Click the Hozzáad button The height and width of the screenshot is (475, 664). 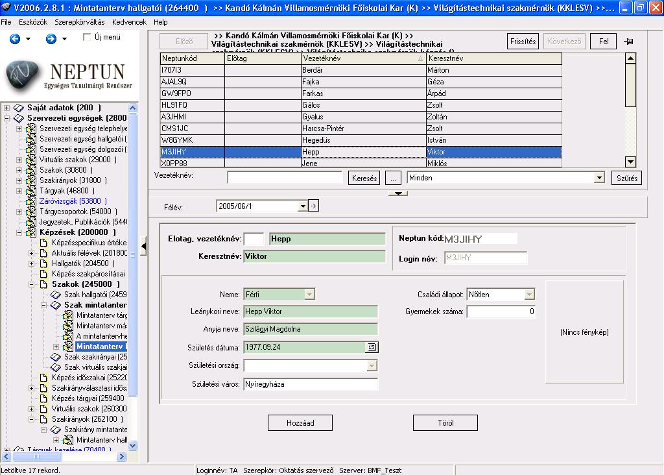pyautogui.click(x=300, y=423)
